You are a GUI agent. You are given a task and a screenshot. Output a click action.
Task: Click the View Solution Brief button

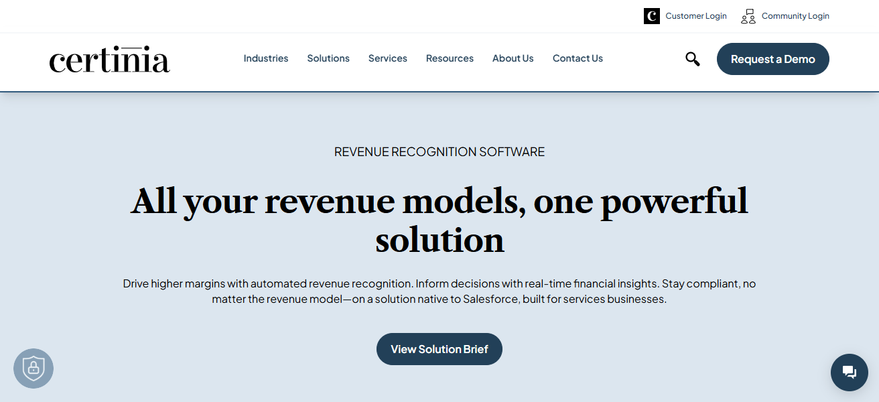click(439, 348)
